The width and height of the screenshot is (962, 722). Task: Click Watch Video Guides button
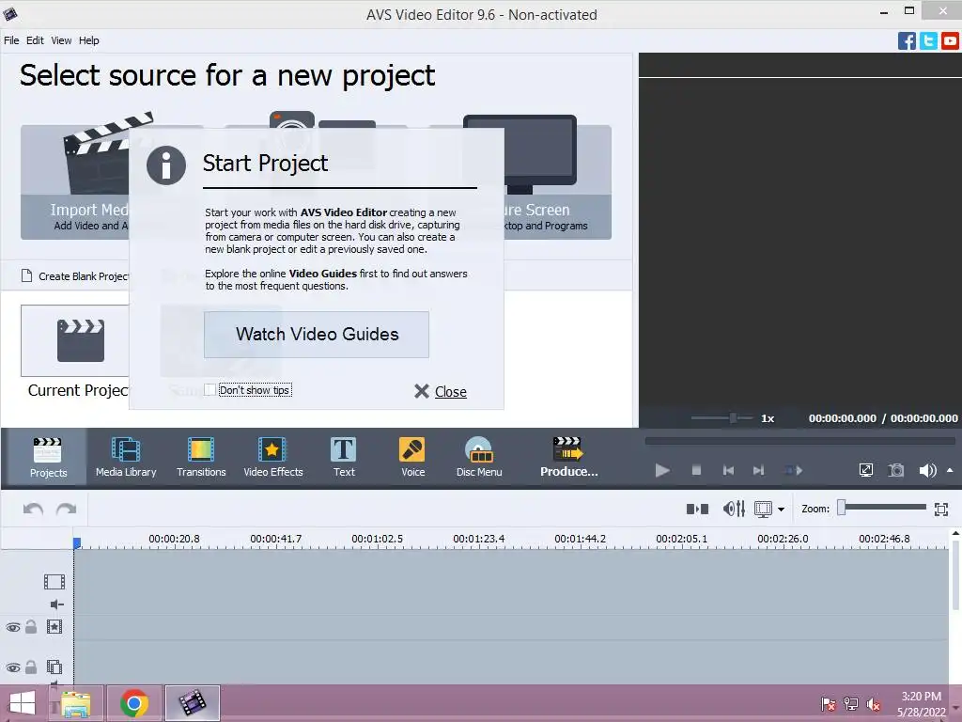[317, 335]
